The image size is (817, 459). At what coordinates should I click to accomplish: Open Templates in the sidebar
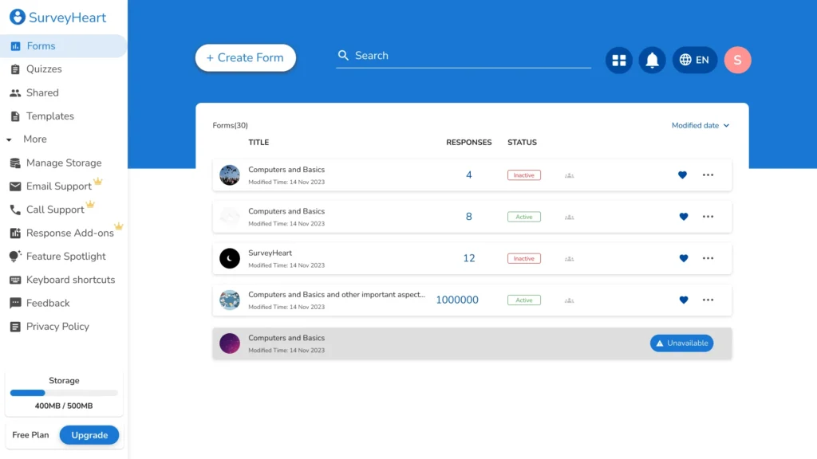49,116
